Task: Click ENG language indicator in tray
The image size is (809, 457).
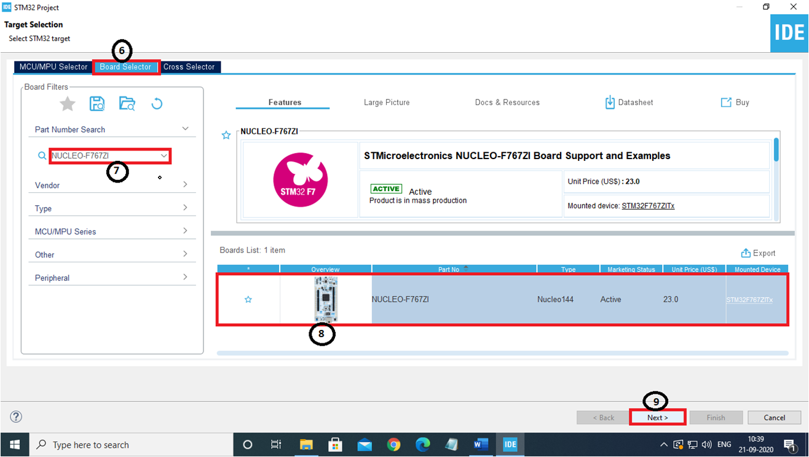Action: tap(724, 445)
